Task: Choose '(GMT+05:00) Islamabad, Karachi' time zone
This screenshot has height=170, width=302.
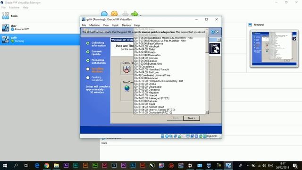Action: click(x=151, y=69)
